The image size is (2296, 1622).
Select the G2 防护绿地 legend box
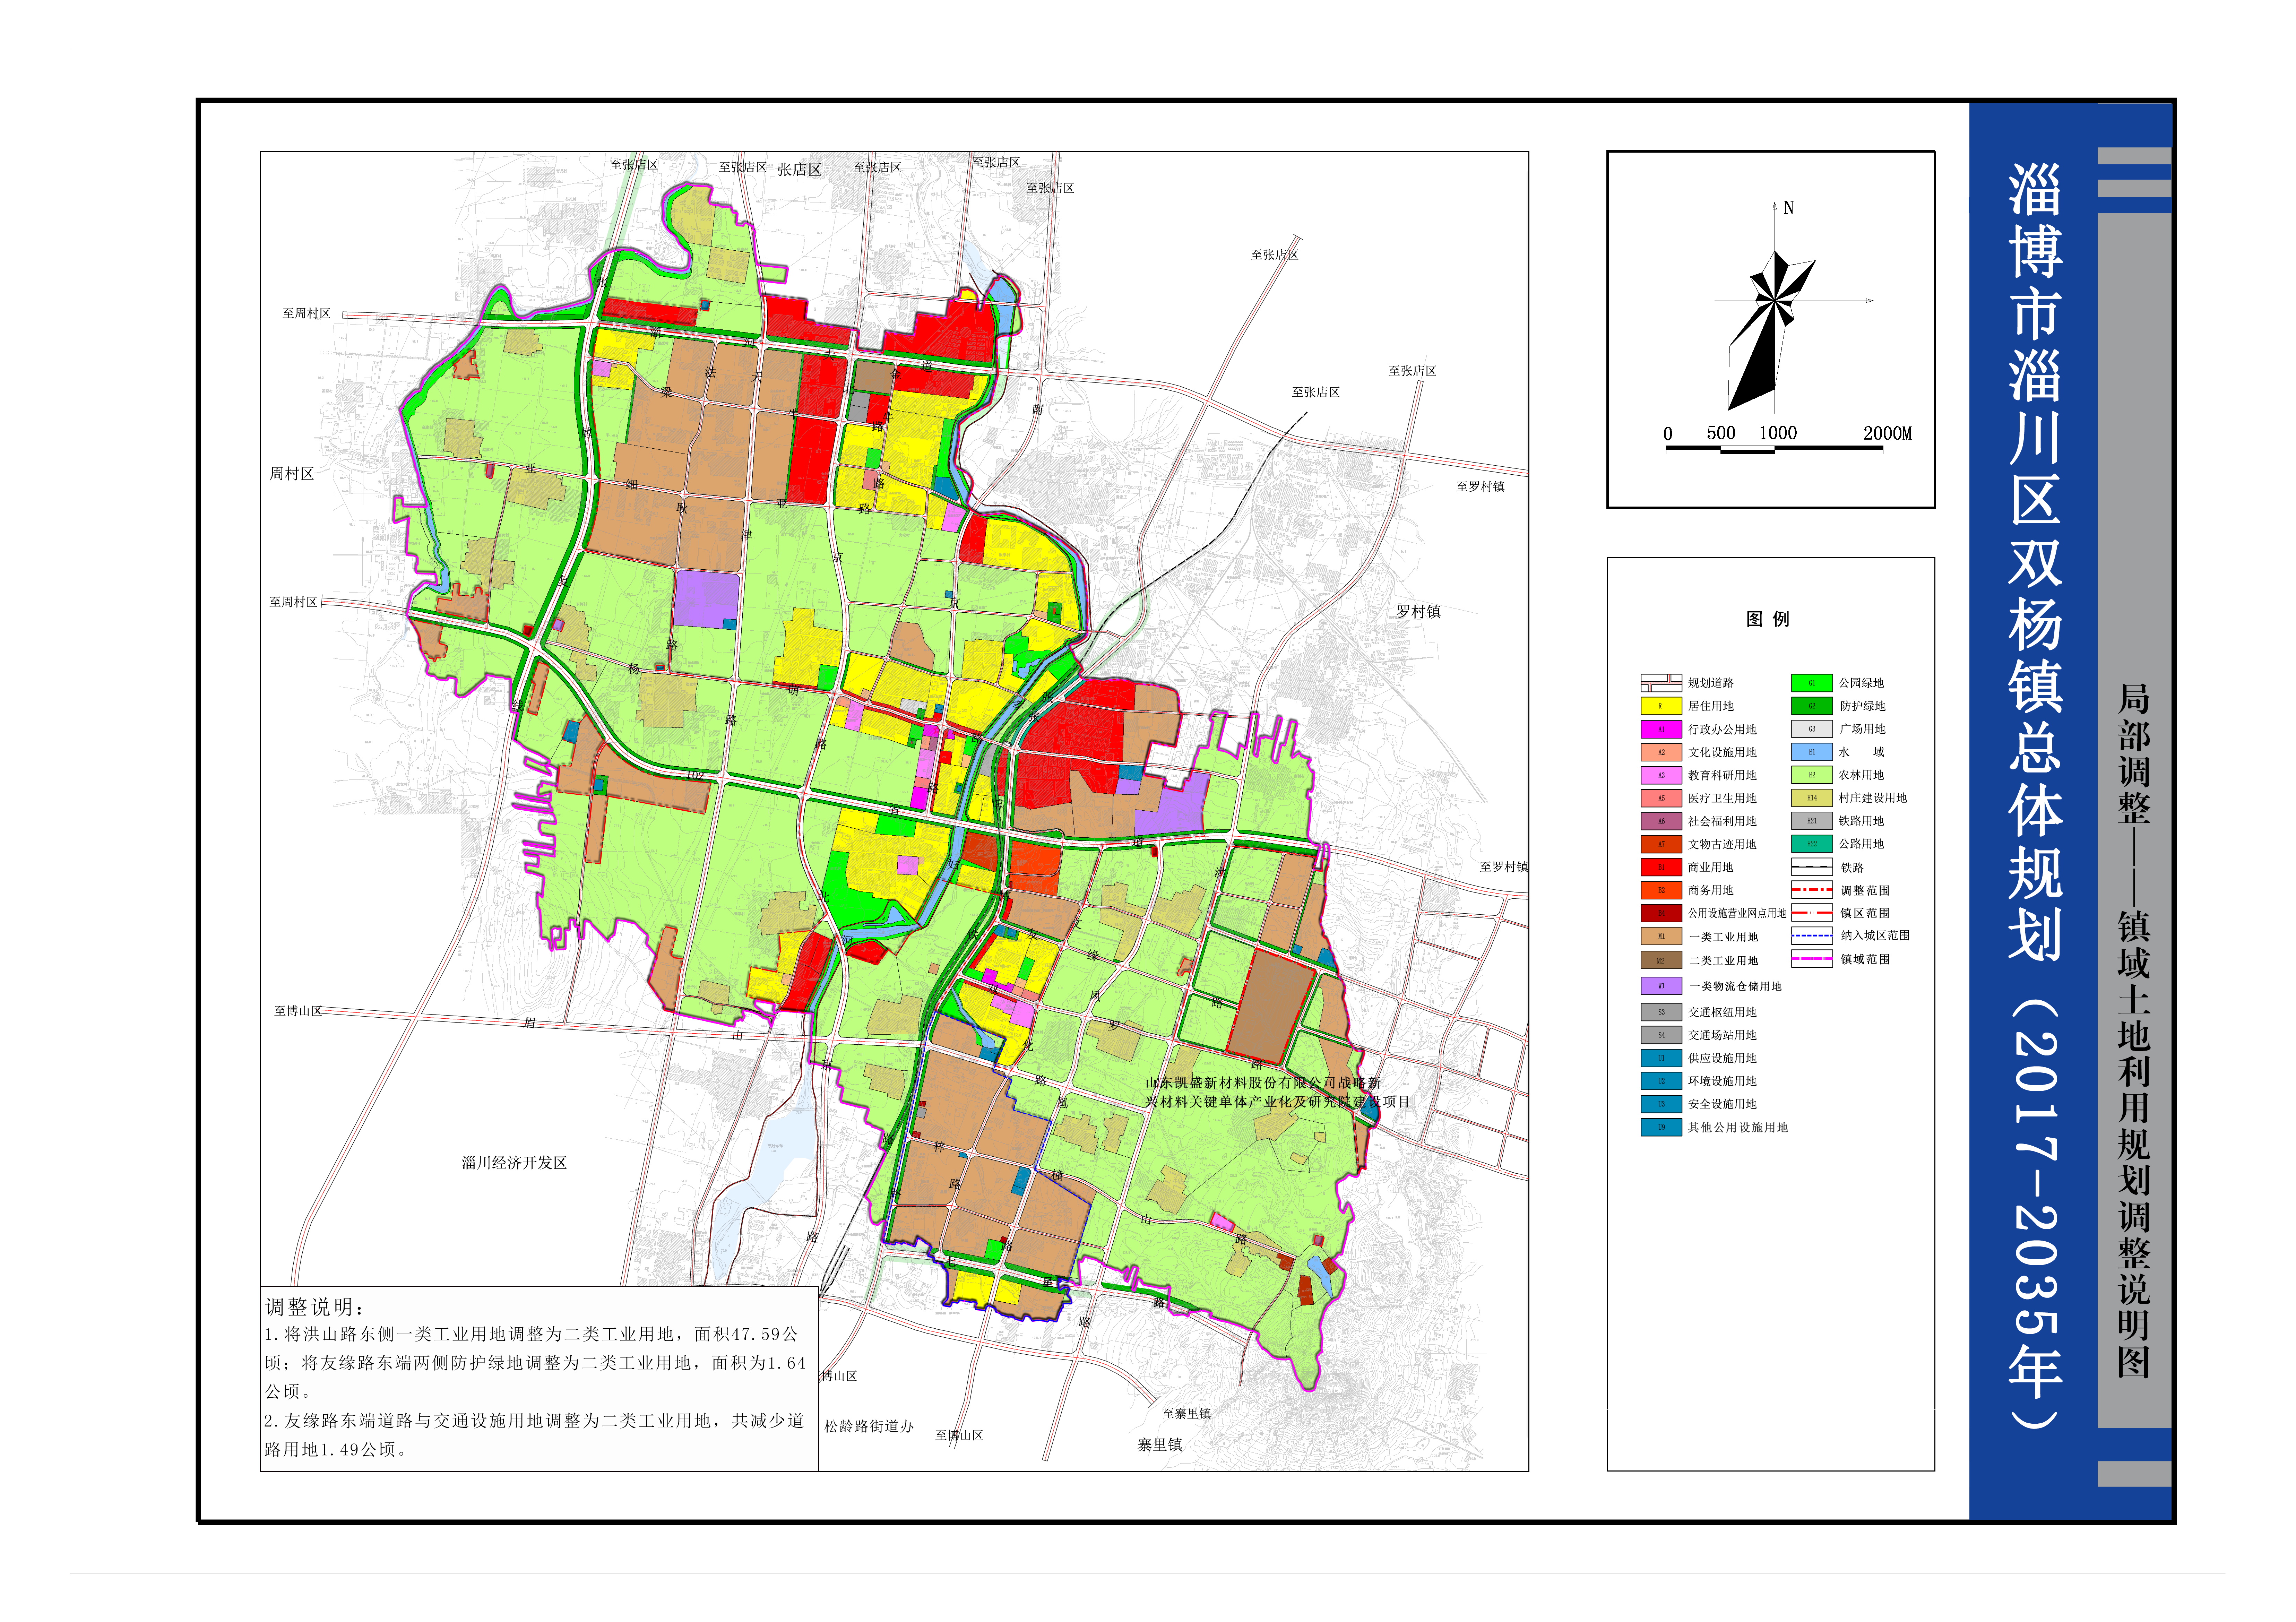click(x=1812, y=706)
